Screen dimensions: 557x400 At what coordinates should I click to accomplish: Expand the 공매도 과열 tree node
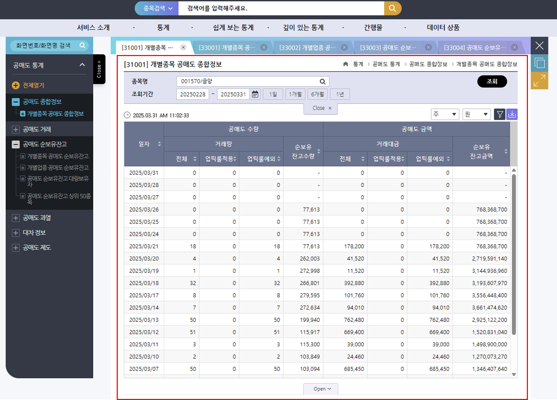(16, 218)
